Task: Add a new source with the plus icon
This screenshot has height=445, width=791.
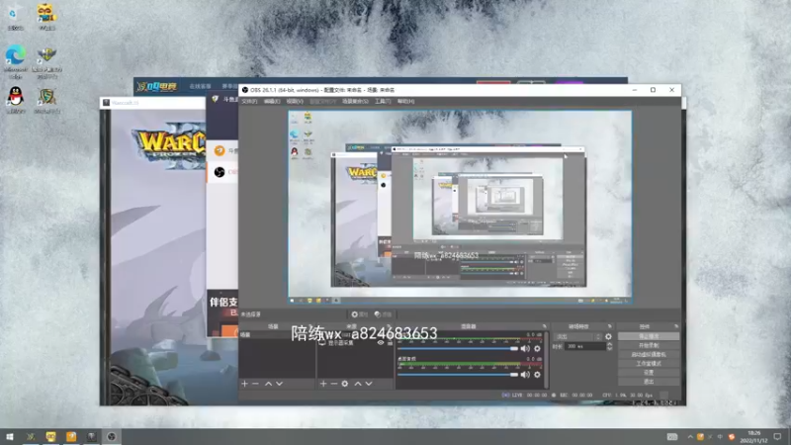Action: tap(323, 384)
